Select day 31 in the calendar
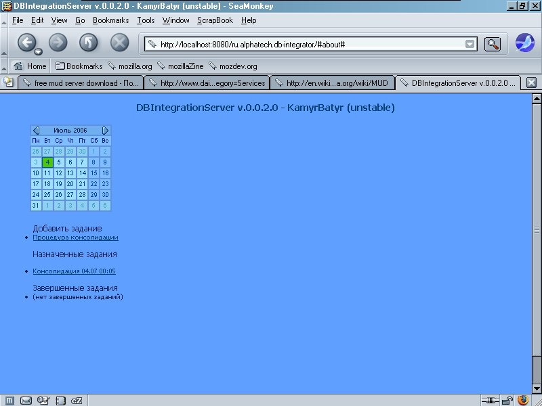The height and width of the screenshot is (406, 542). point(36,206)
